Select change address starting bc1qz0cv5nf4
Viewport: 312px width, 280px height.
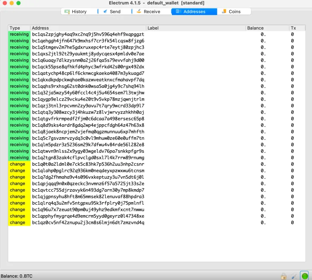[88, 222]
